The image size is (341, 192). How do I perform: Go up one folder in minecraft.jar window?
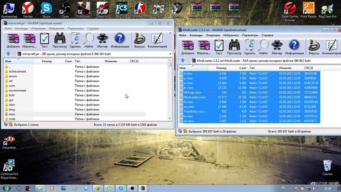point(9,53)
